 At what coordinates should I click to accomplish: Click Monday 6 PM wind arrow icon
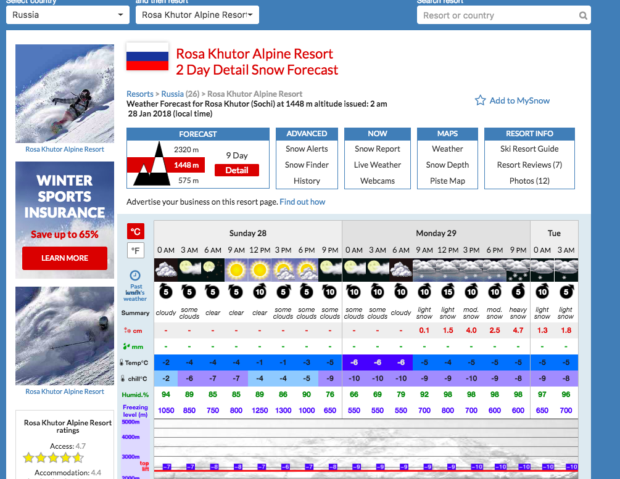coord(495,292)
